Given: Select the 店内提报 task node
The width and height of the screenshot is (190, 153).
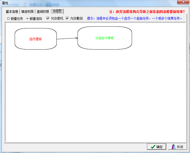Looking at the screenshot, I should (x=36, y=39).
